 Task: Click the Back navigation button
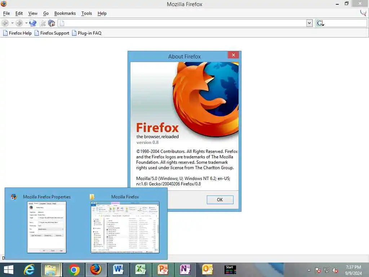pos(5,23)
